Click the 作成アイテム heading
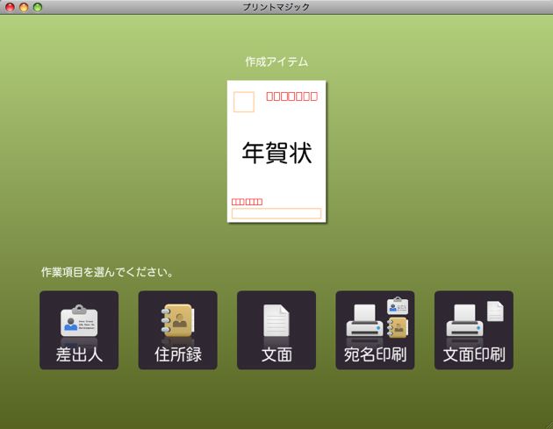Viewport: 553px width, 429px height. pos(276,61)
